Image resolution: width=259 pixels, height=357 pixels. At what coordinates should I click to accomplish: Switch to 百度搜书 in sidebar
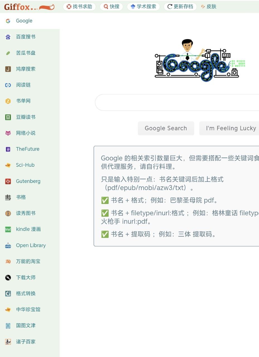(x=30, y=37)
